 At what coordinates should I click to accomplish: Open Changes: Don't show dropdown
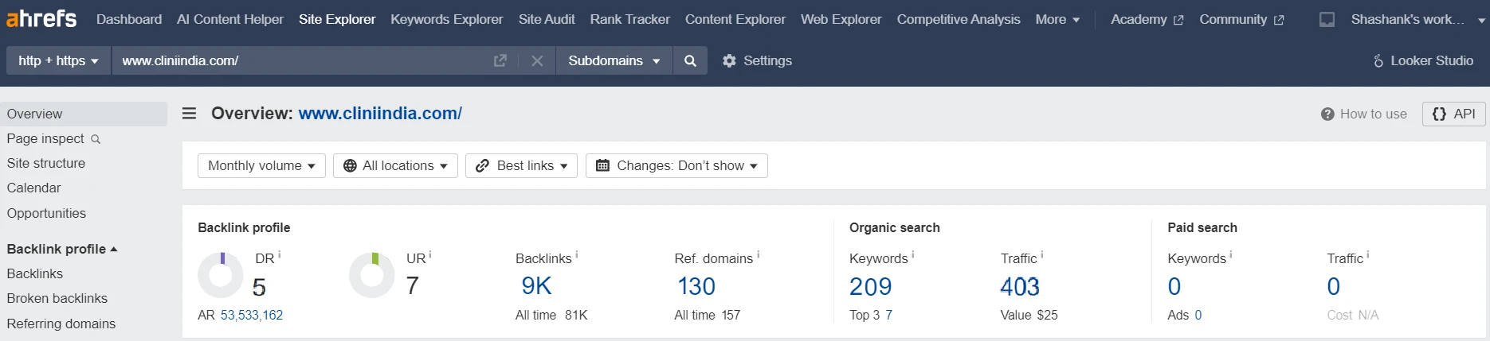(676, 165)
